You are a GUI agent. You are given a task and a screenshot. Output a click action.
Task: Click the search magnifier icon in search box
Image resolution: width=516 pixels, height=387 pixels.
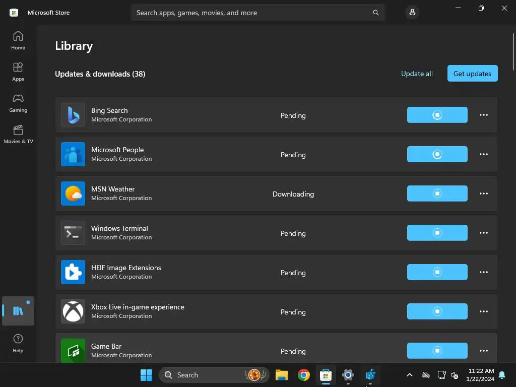click(375, 13)
